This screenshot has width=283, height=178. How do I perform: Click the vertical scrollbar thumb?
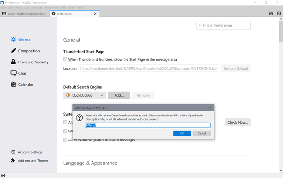tap(281, 31)
